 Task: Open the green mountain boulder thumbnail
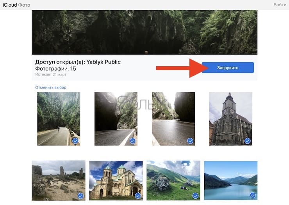(173, 180)
